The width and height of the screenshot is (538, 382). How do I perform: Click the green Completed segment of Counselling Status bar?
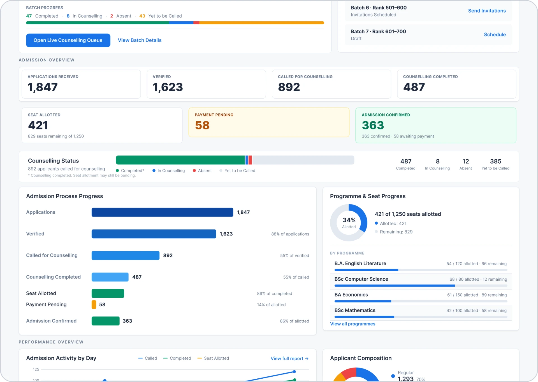[x=180, y=160]
